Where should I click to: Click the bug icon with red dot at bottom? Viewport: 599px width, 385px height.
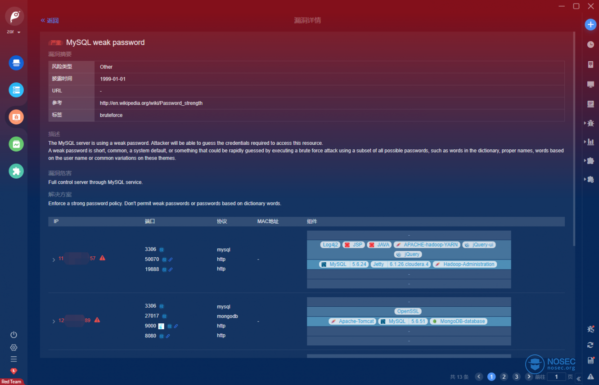tap(590, 329)
